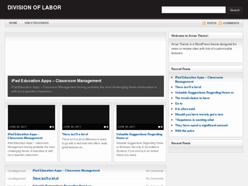Open No Comments link for iPad Education row
This screenshot has height=186, width=248.
(x=155, y=171)
